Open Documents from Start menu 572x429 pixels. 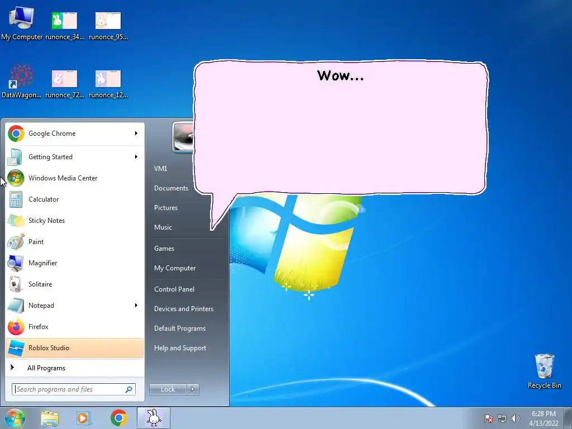click(x=171, y=188)
